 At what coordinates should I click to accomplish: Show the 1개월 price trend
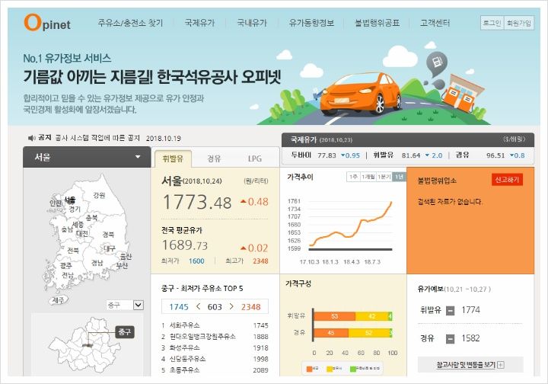368,177
